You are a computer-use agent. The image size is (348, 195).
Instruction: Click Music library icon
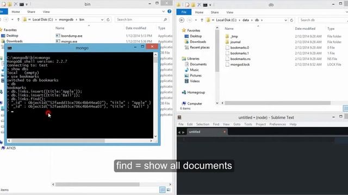pos(187,70)
